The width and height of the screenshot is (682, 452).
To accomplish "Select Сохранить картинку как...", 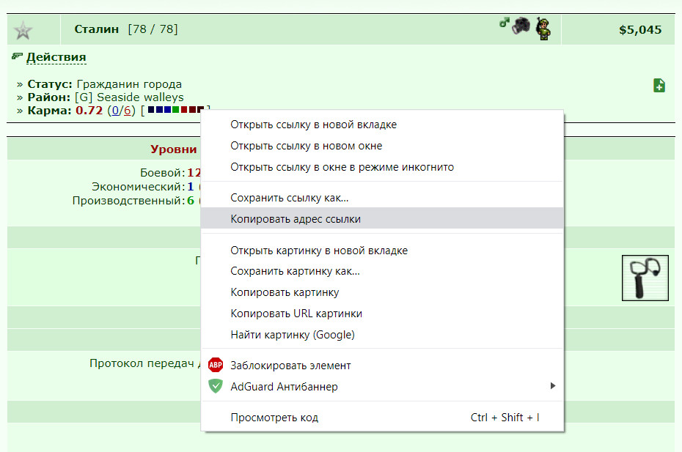I will coord(382,271).
